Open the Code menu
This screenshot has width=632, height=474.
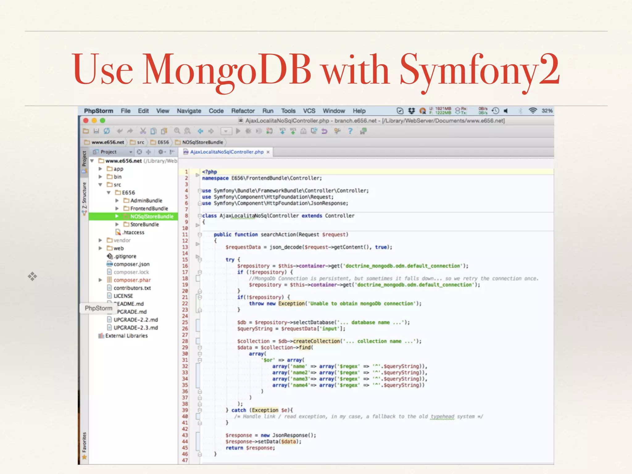216,111
